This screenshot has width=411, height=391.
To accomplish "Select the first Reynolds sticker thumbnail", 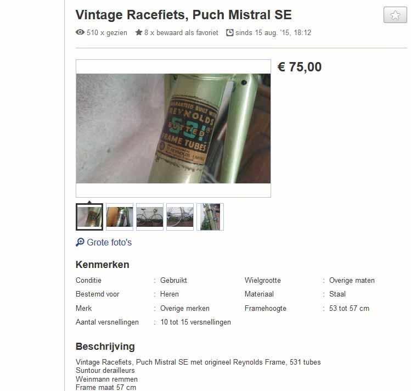I will (x=89, y=217).
